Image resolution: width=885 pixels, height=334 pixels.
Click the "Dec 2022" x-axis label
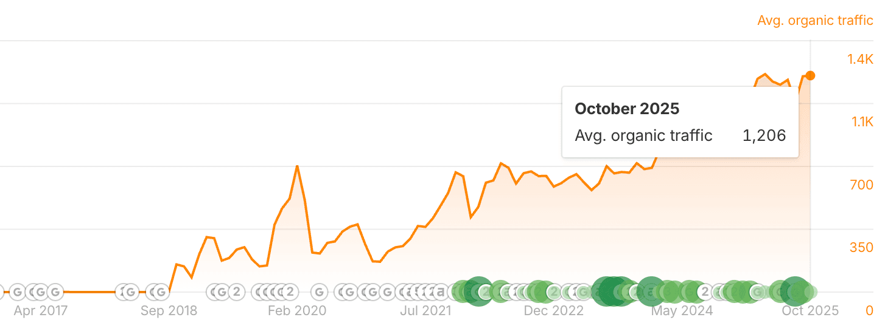(x=553, y=311)
